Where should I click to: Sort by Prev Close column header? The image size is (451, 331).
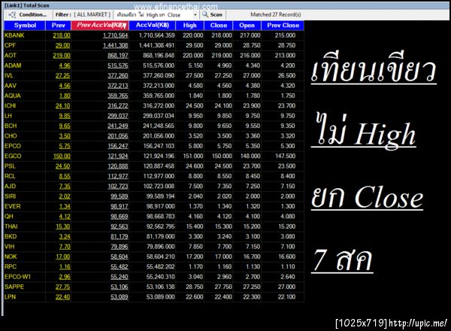click(283, 26)
